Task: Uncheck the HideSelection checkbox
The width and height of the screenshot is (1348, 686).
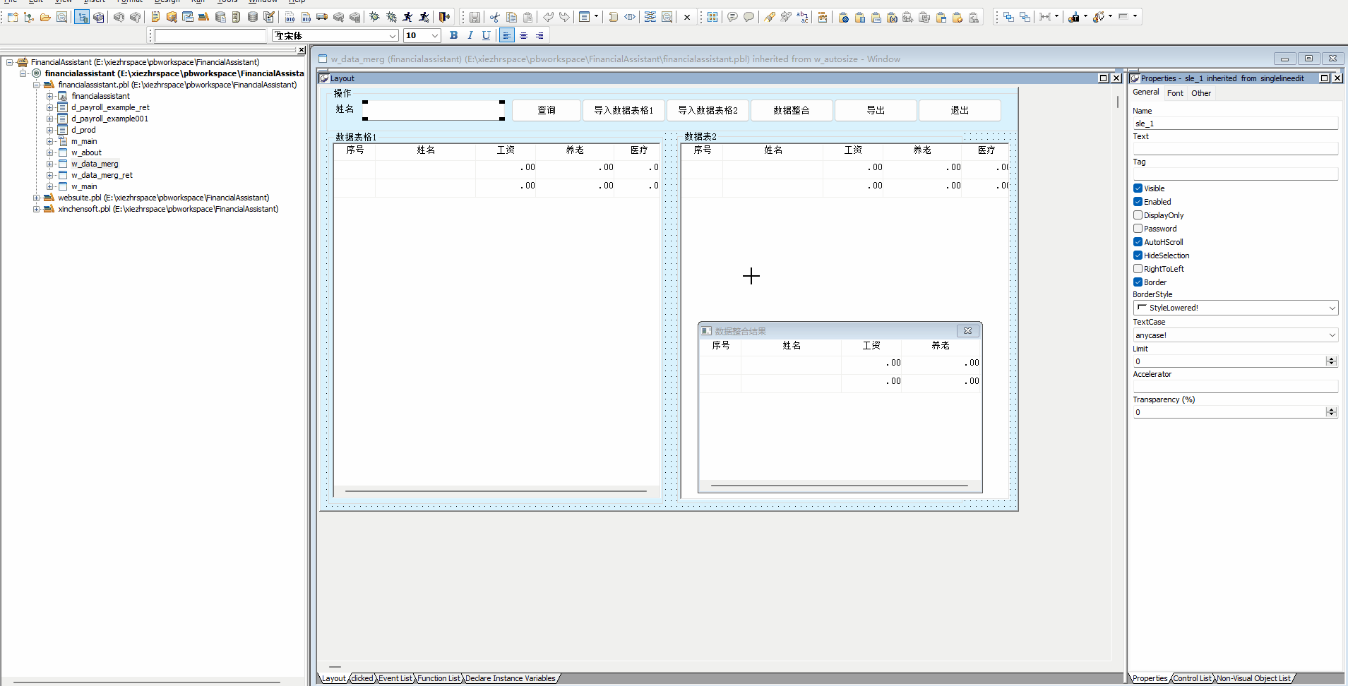Action: point(1138,255)
